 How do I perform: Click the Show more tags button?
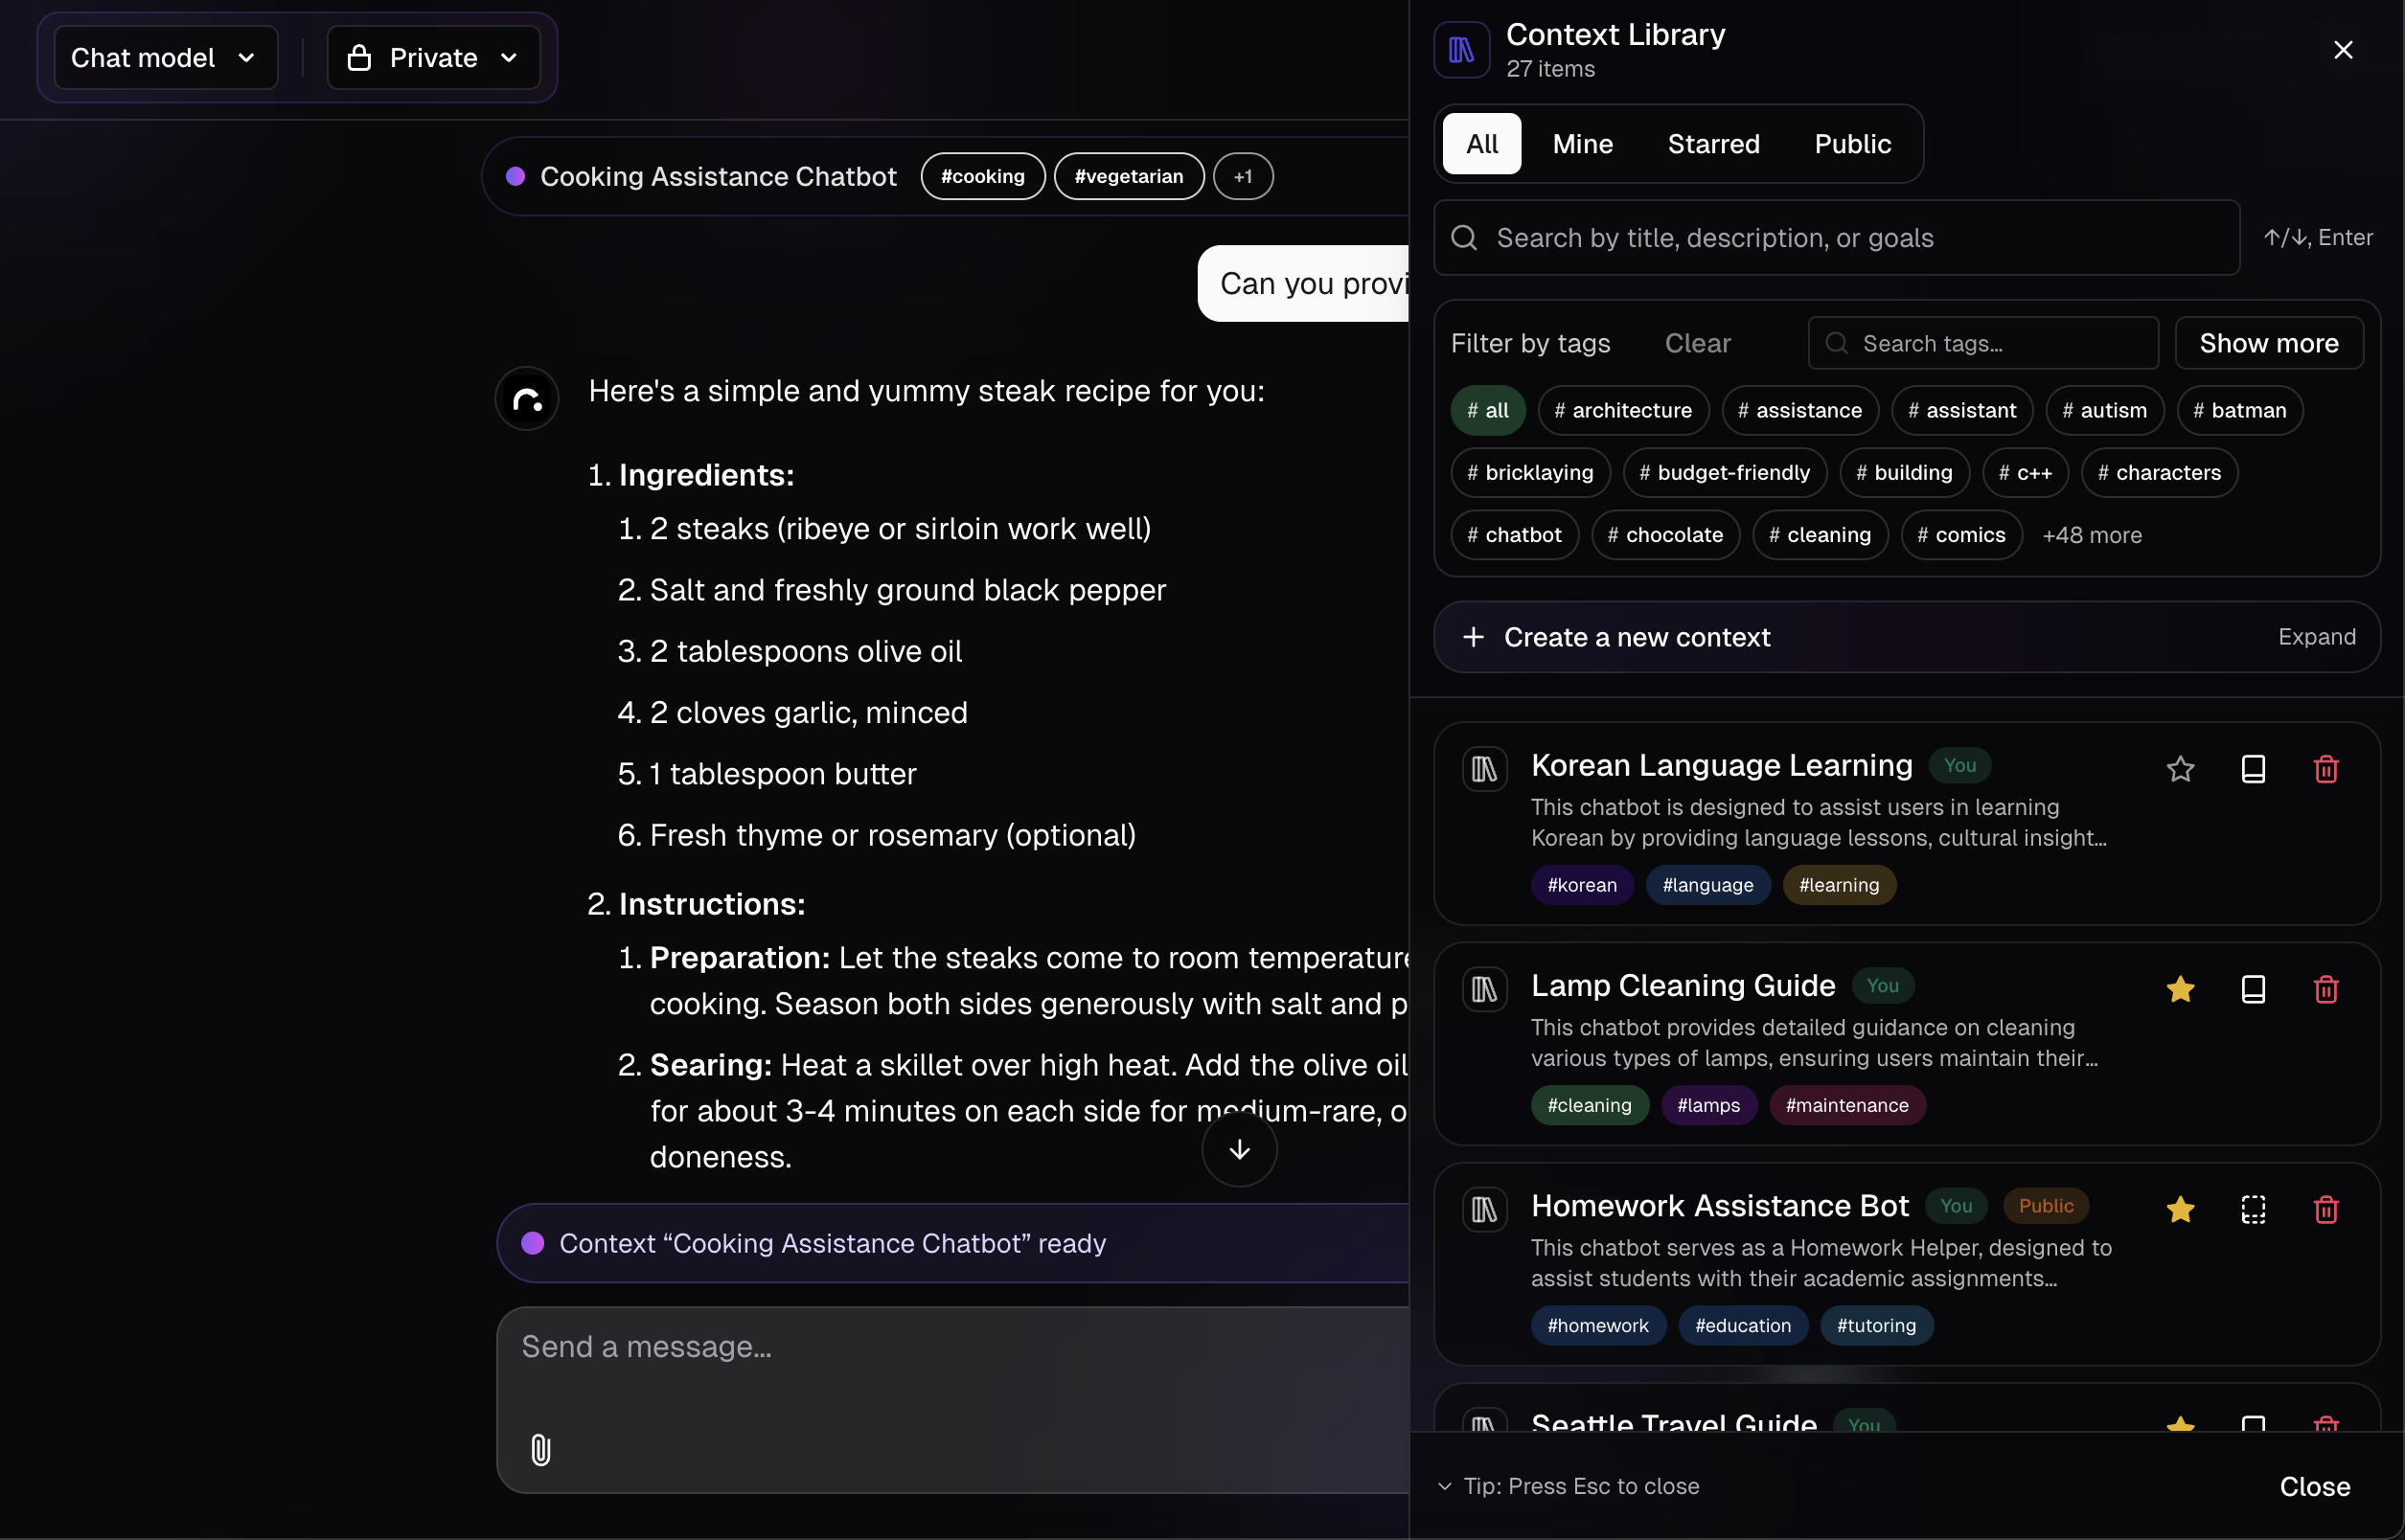(x=2269, y=343)
